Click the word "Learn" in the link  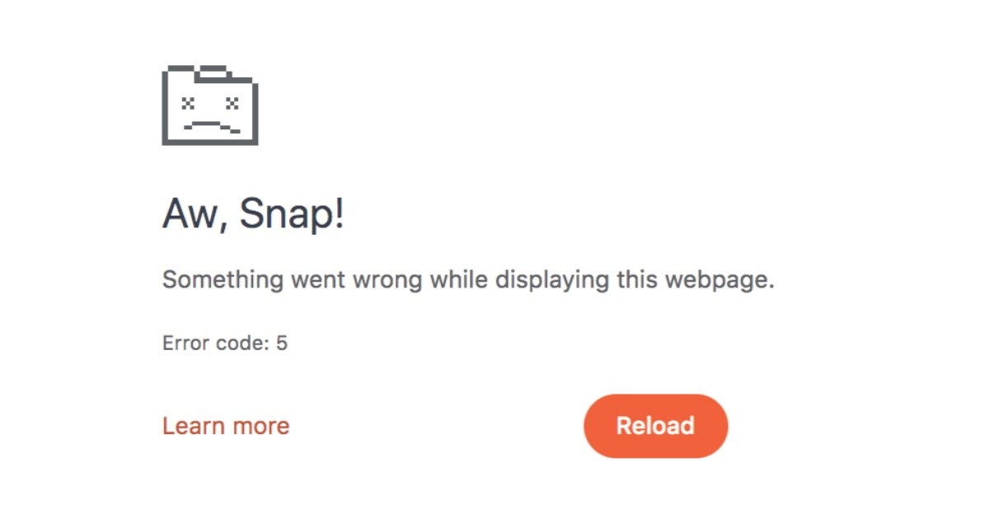tap(192, 426)
